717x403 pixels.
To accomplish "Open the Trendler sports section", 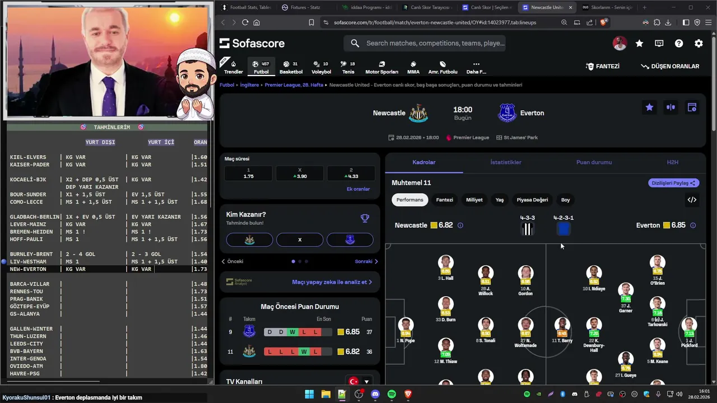I will (233, 67).
